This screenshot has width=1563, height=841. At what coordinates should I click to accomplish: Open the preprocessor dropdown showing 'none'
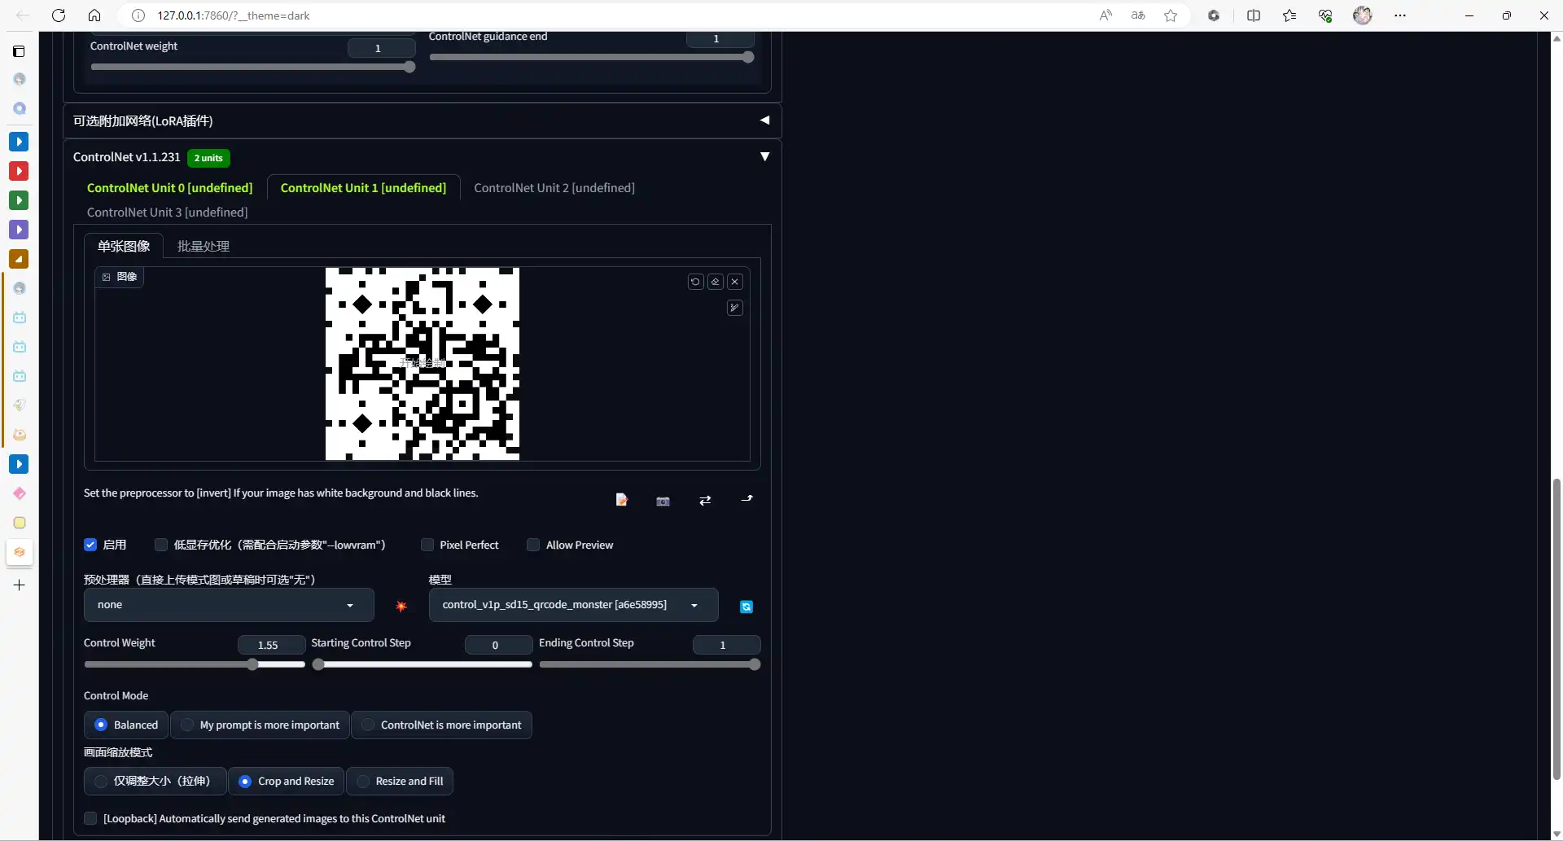(x=228, y=605)
